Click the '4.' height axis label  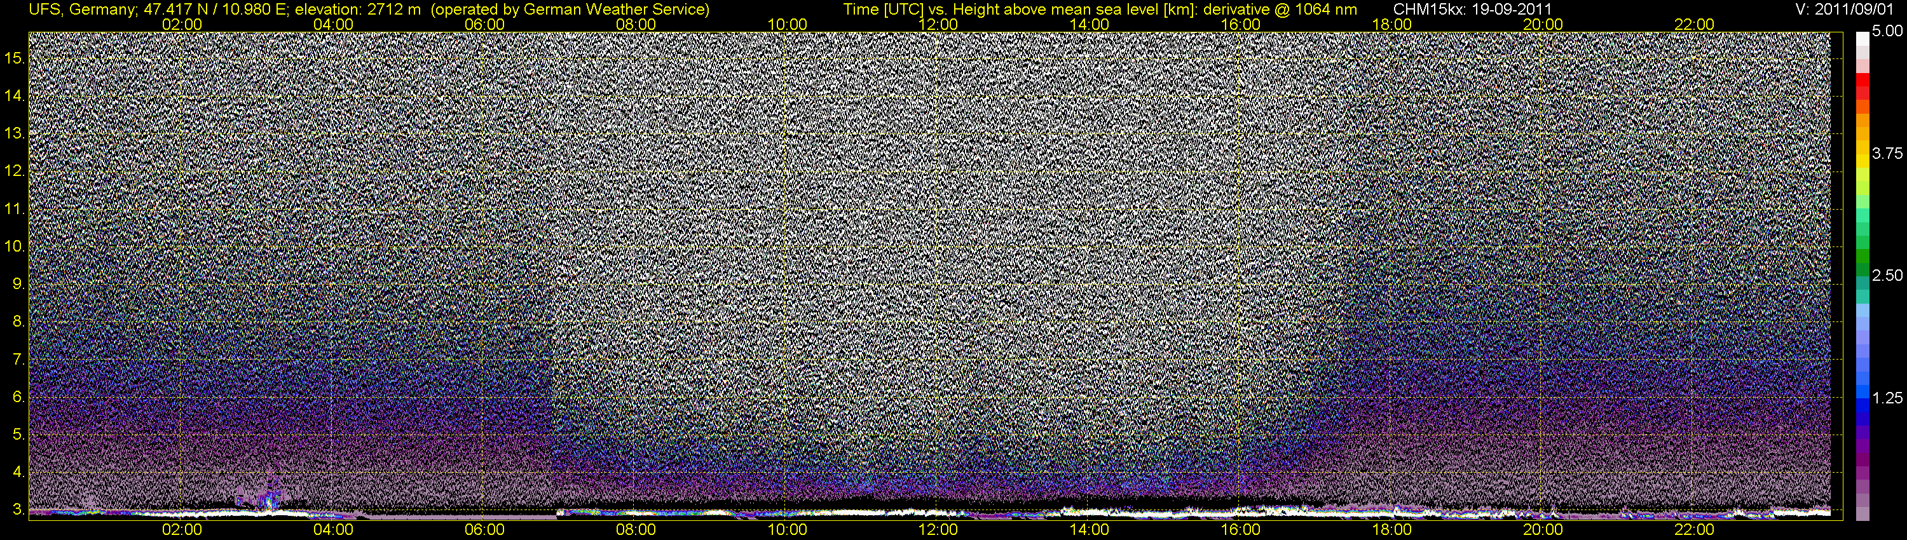point(18,472)
